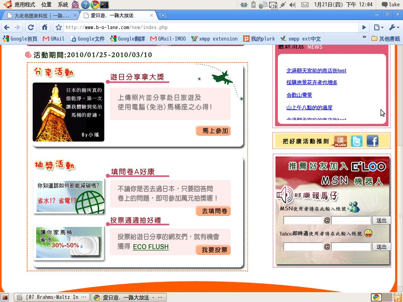This screenshot has width=403, height=302.
Task: Expand the hidden bookmarks overflow chevron
Action: coord(364,37)
